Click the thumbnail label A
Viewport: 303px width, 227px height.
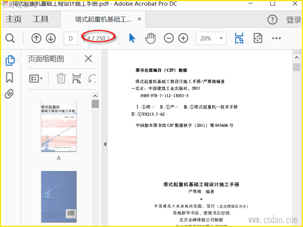click(59, 158)
